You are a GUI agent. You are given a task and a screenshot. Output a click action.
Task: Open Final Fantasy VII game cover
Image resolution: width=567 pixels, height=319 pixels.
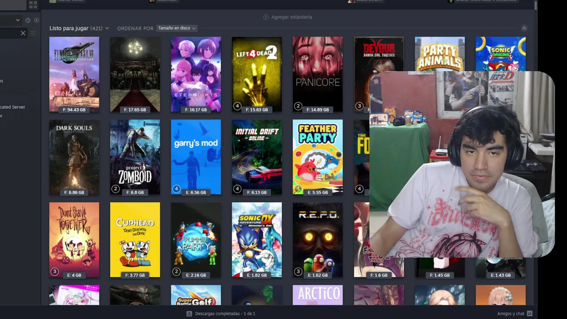74,74
